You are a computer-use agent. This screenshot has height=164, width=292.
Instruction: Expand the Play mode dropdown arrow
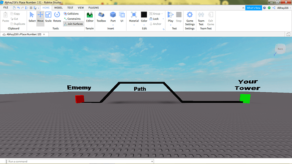coord(171,25)
